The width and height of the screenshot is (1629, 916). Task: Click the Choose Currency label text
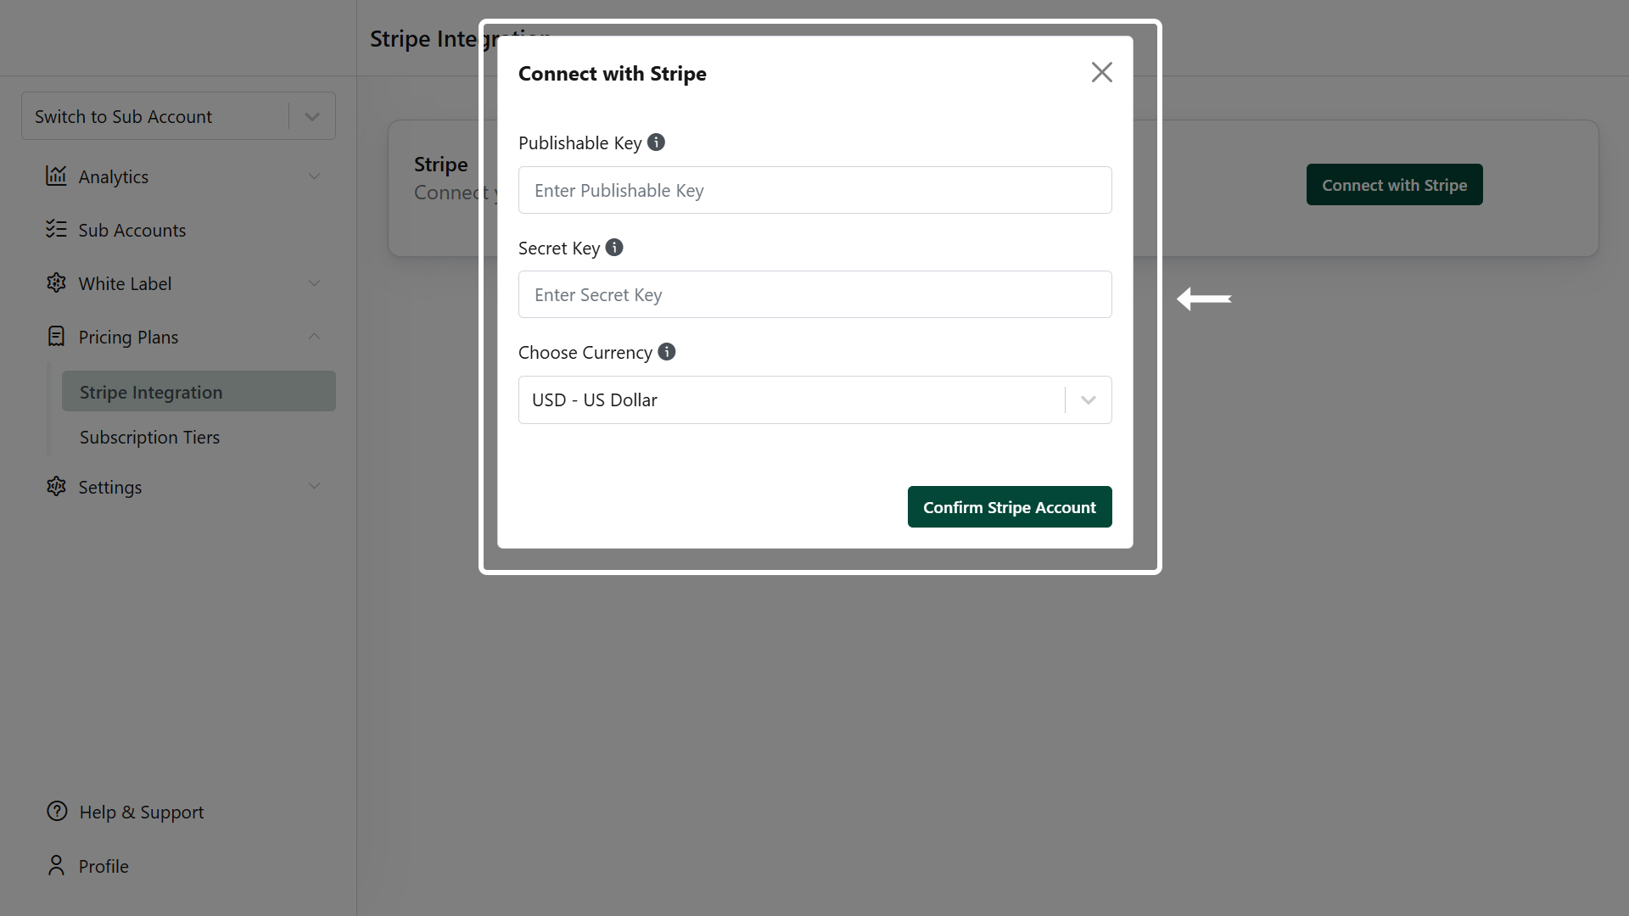(x=585, y=352)
